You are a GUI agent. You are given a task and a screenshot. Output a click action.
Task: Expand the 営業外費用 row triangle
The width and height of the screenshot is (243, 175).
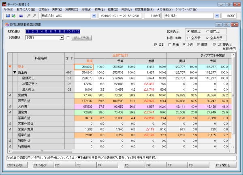[10, 129]
